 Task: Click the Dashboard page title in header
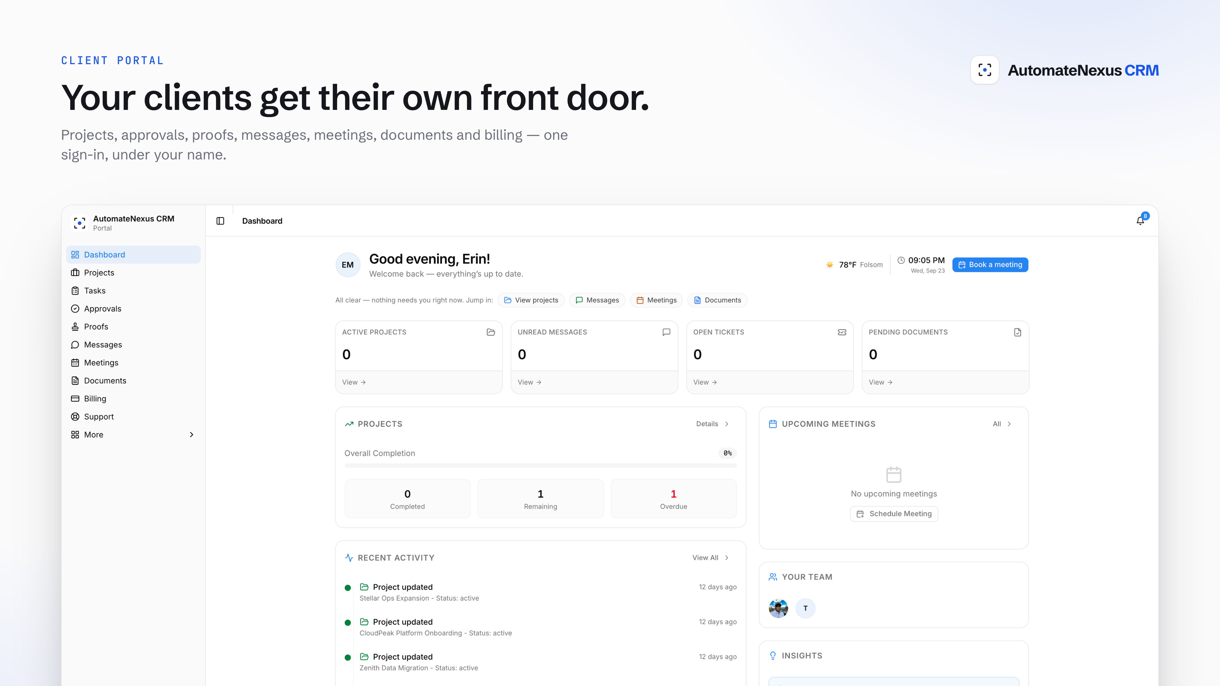point(262,221)
